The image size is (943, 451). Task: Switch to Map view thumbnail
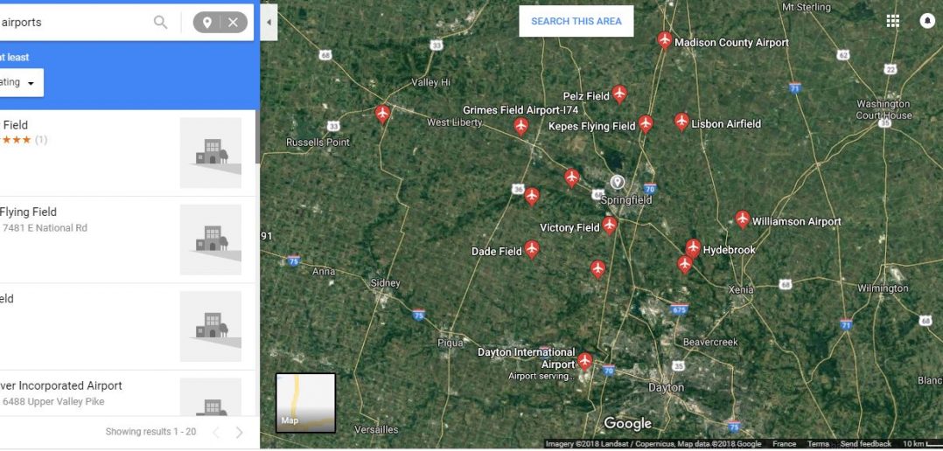[305, 403]
